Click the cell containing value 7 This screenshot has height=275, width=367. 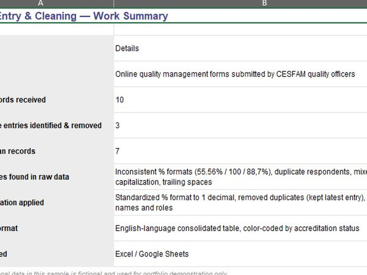240,151
